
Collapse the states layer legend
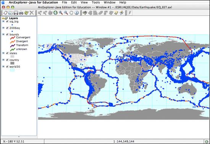3,53
